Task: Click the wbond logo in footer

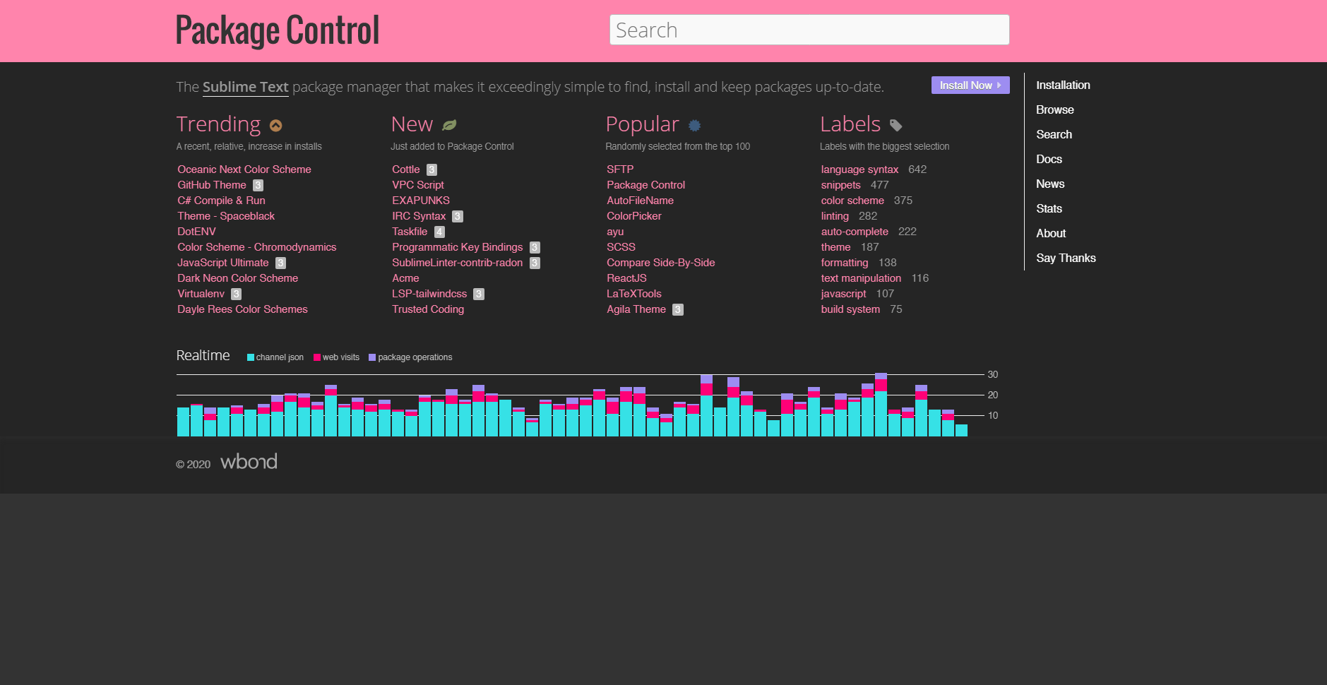Action: point(249,461)
